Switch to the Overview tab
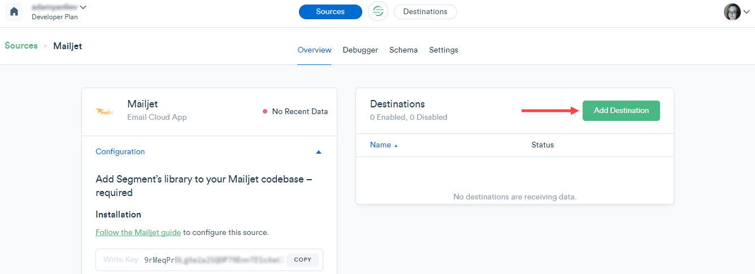The height and width of the screenshot is (274, 755). pyautogui.click(x=314, y=50)
